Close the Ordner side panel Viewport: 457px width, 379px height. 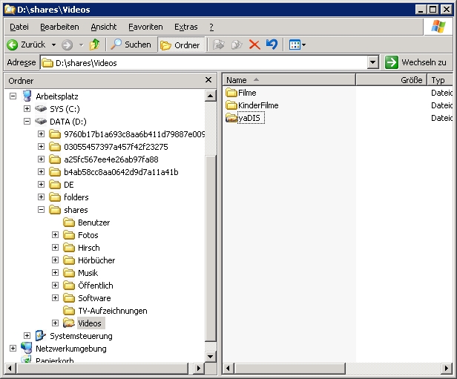click(x=208, y=80)
